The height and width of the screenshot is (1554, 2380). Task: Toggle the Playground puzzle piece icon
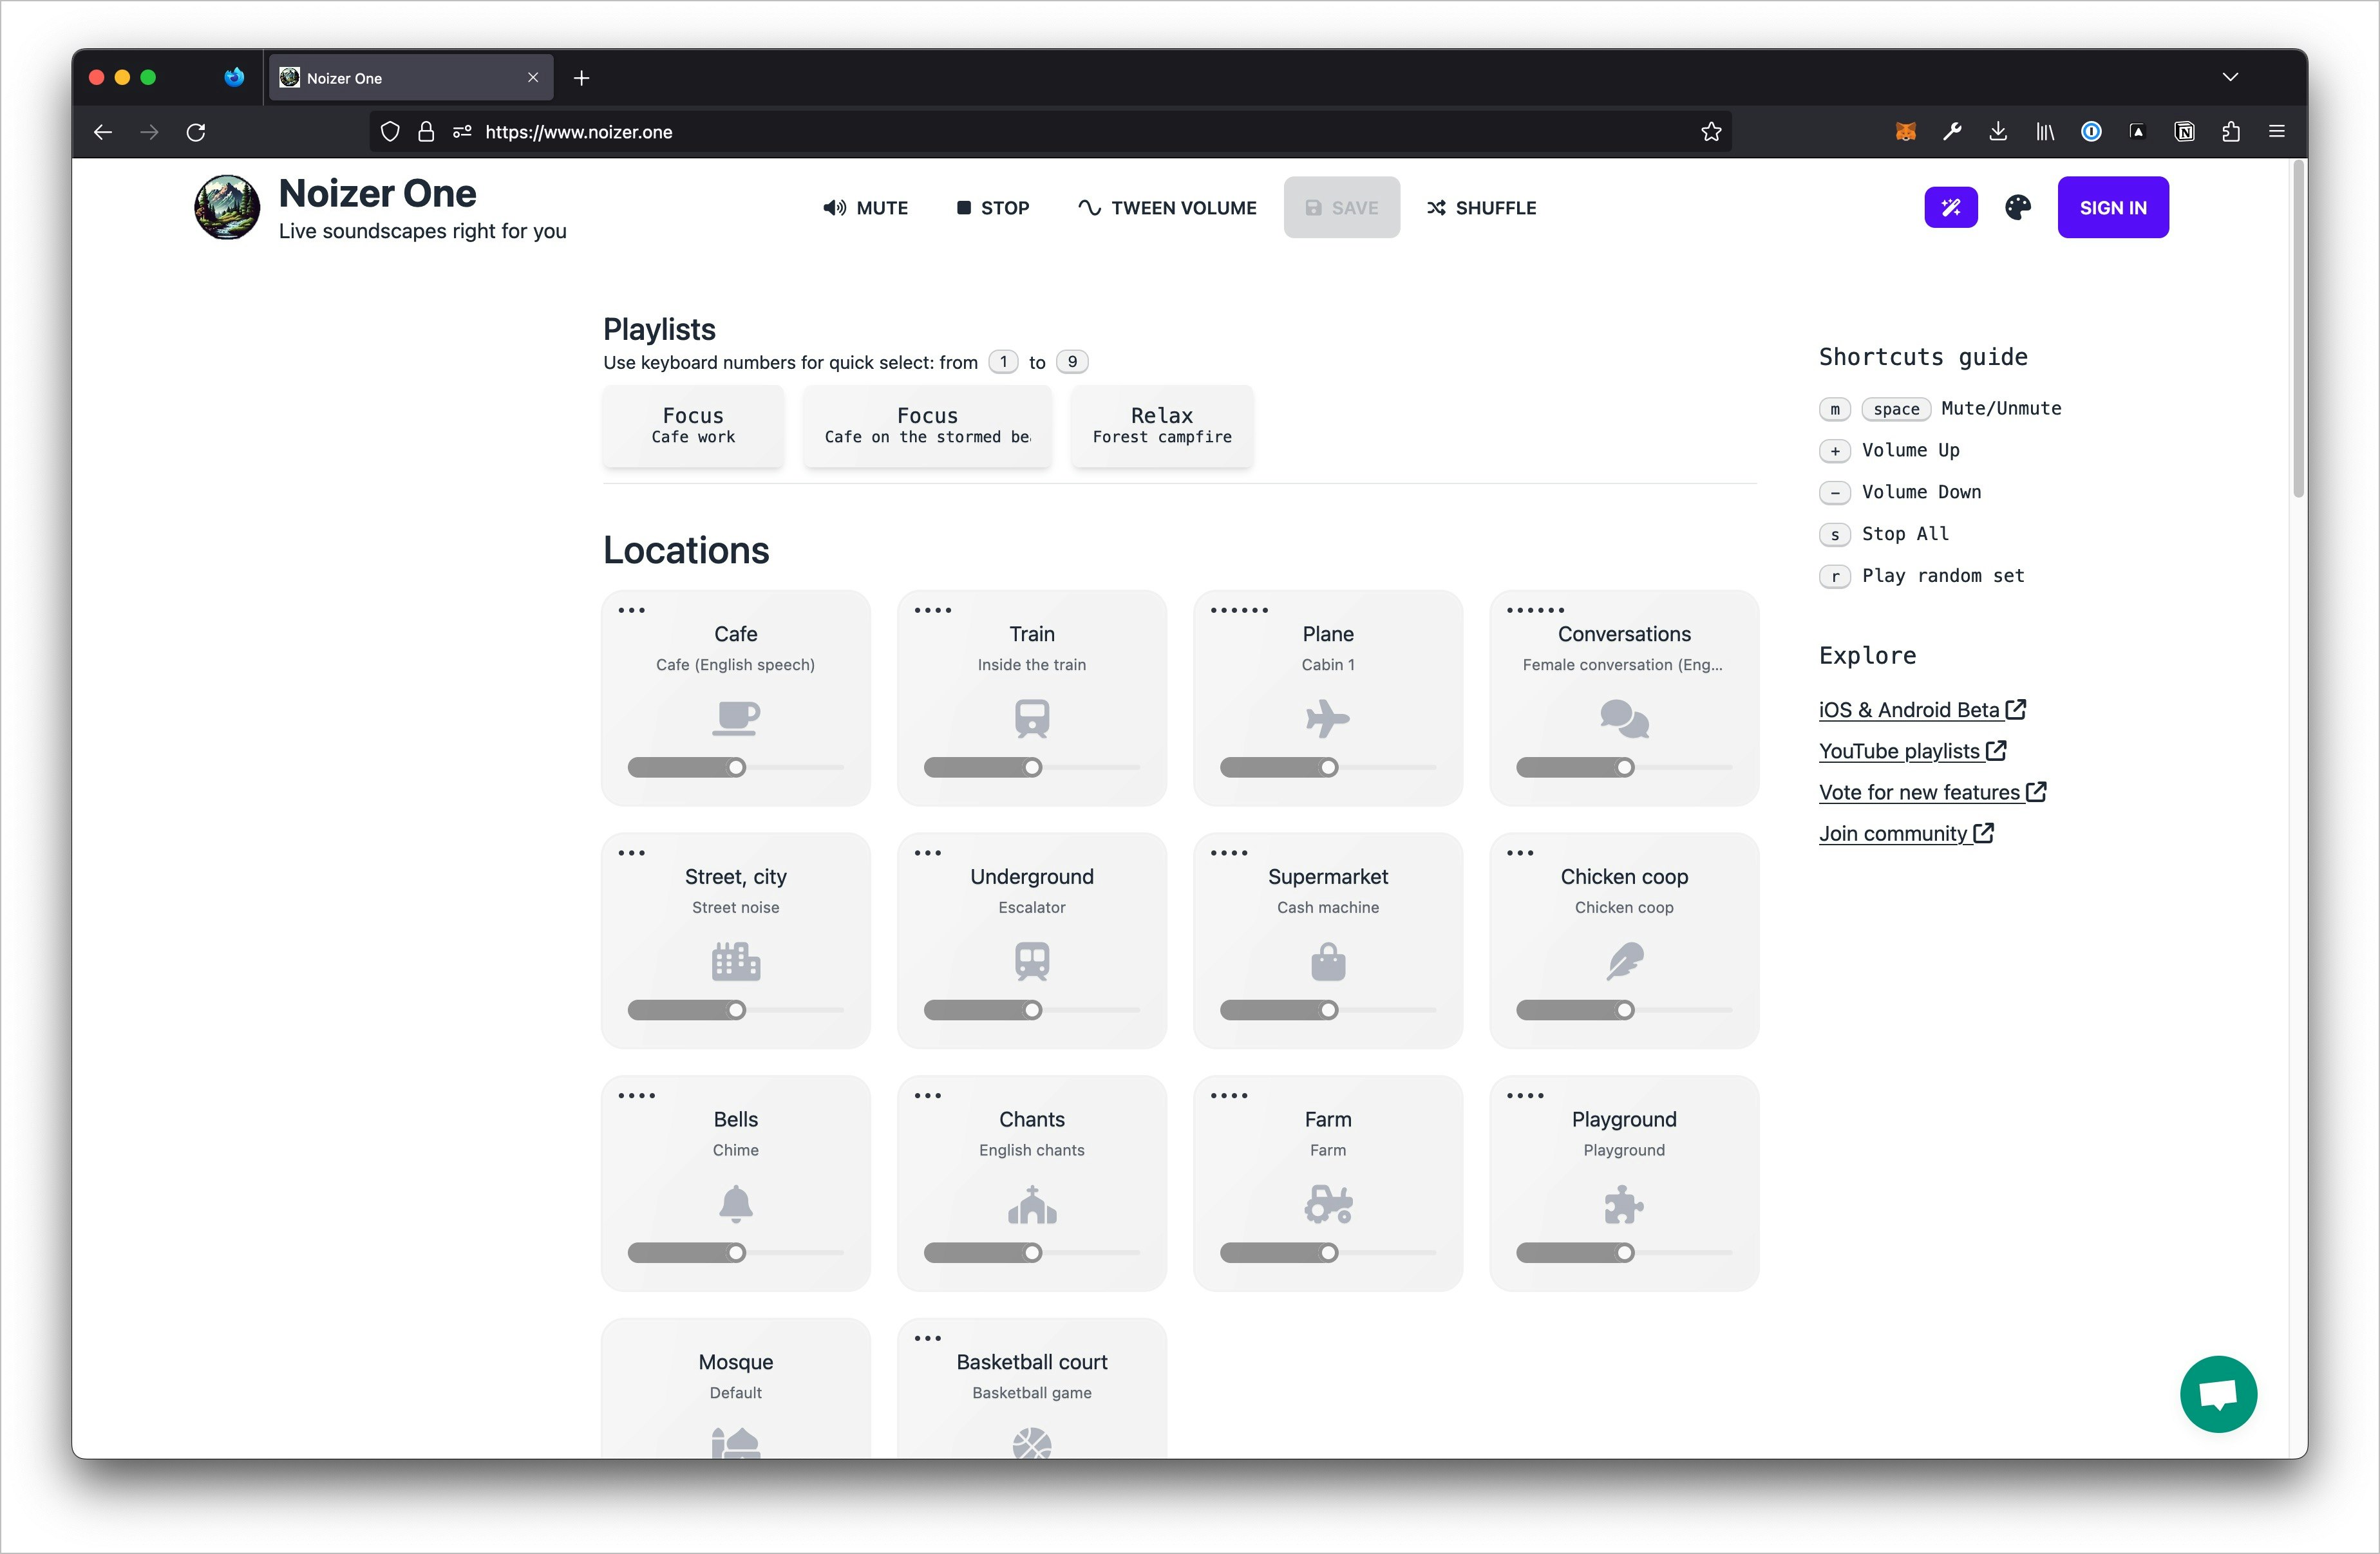(x=1624, y=1204)
